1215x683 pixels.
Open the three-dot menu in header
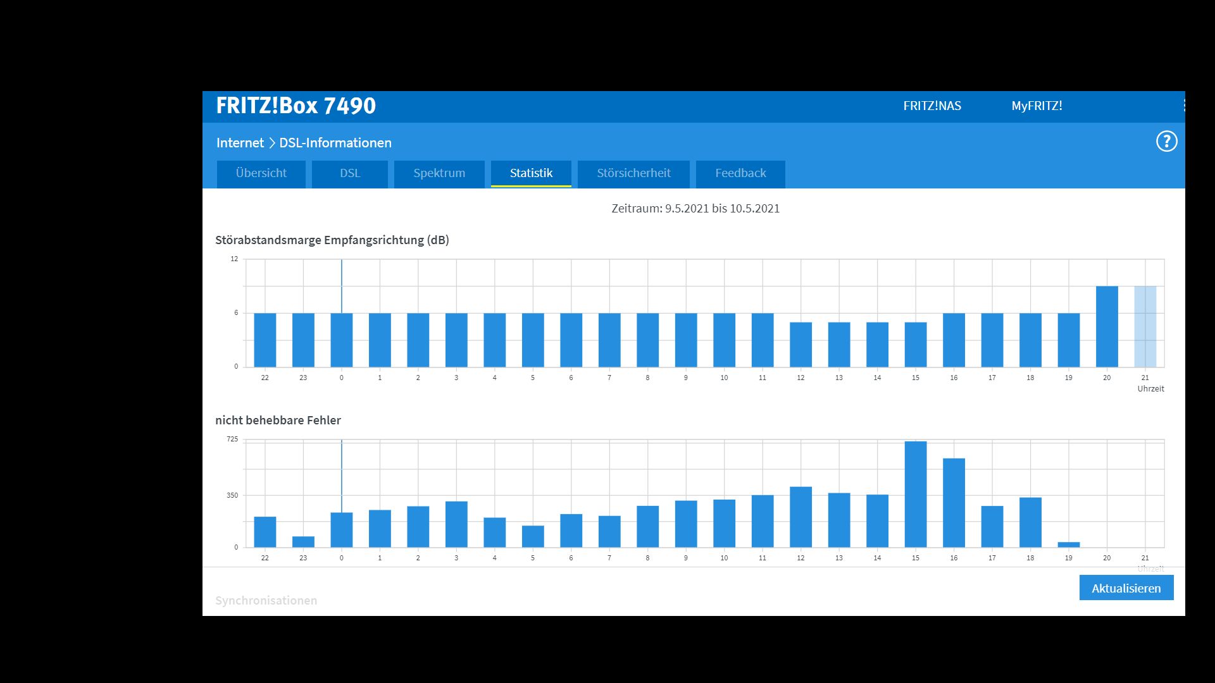(1183, 106)
